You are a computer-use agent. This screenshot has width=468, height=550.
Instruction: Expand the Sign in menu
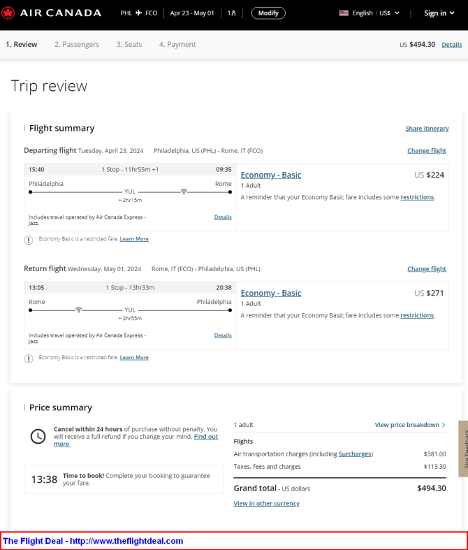click(439, 13)
